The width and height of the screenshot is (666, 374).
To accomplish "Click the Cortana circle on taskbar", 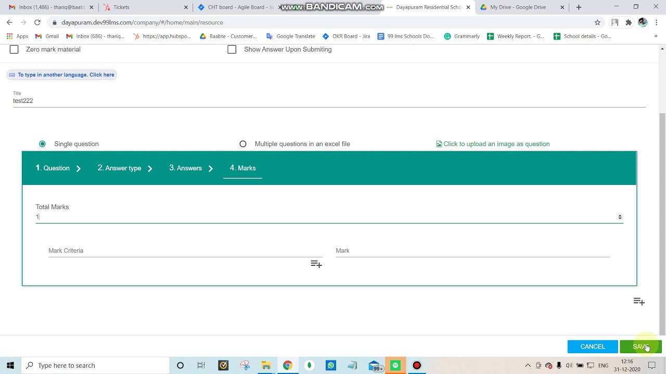I will click(180, 365).
